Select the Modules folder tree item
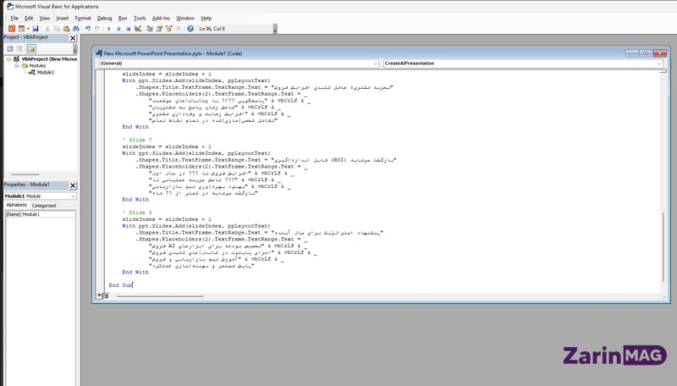 click(x=37, y=66)
